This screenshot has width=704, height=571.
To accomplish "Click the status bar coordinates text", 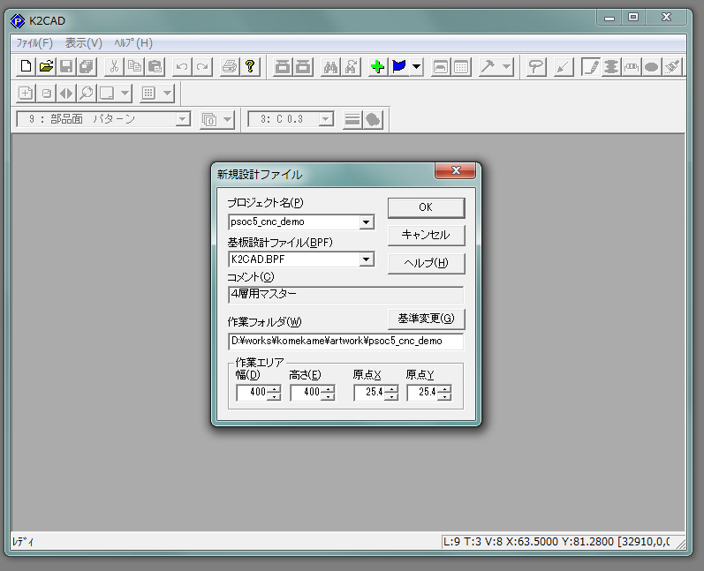I will pos(556,542).
